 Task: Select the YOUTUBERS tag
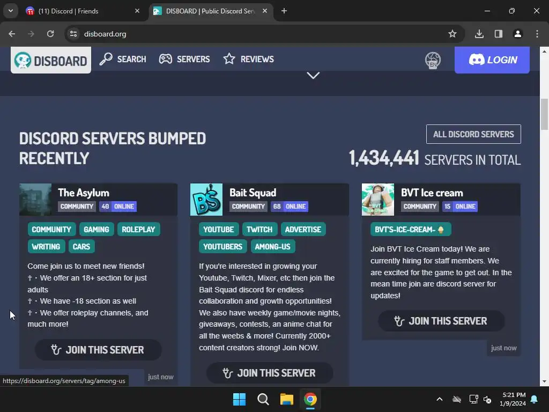coord(222,247)
